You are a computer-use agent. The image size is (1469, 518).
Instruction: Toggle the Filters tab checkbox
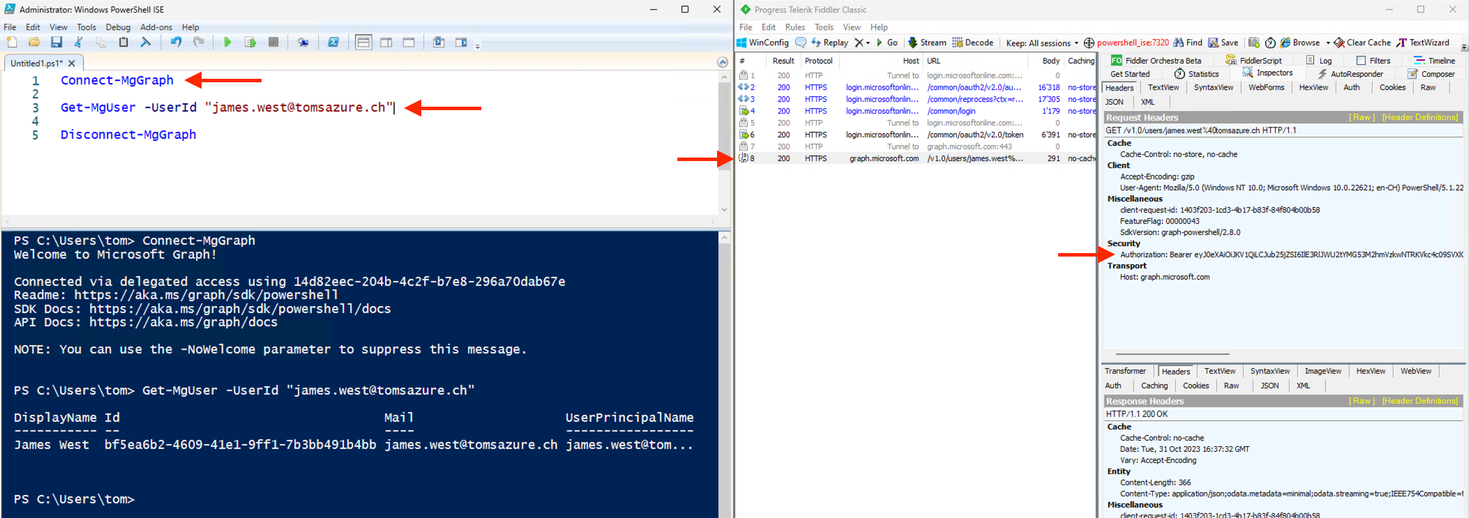[1361, 61]
